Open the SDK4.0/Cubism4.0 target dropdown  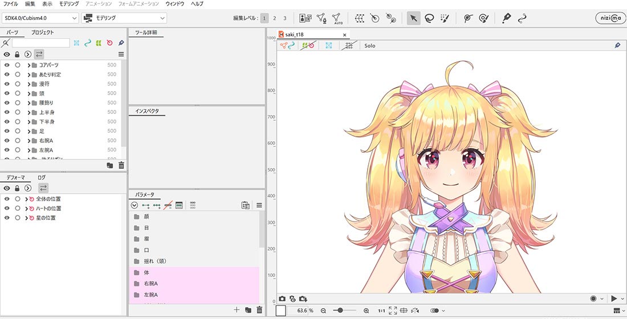(x=40, y=18)
